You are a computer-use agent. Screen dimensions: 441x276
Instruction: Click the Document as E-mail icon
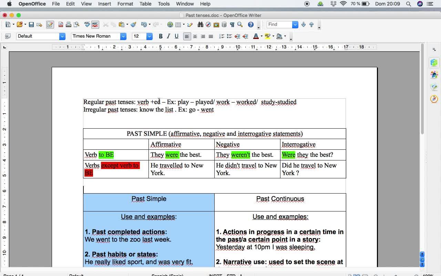tap(39, 24)
